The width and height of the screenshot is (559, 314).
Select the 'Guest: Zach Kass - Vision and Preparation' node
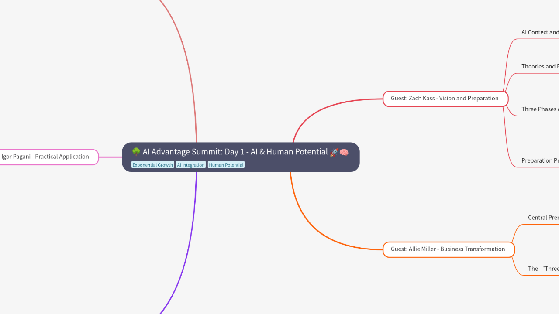(x=445, y=99)
